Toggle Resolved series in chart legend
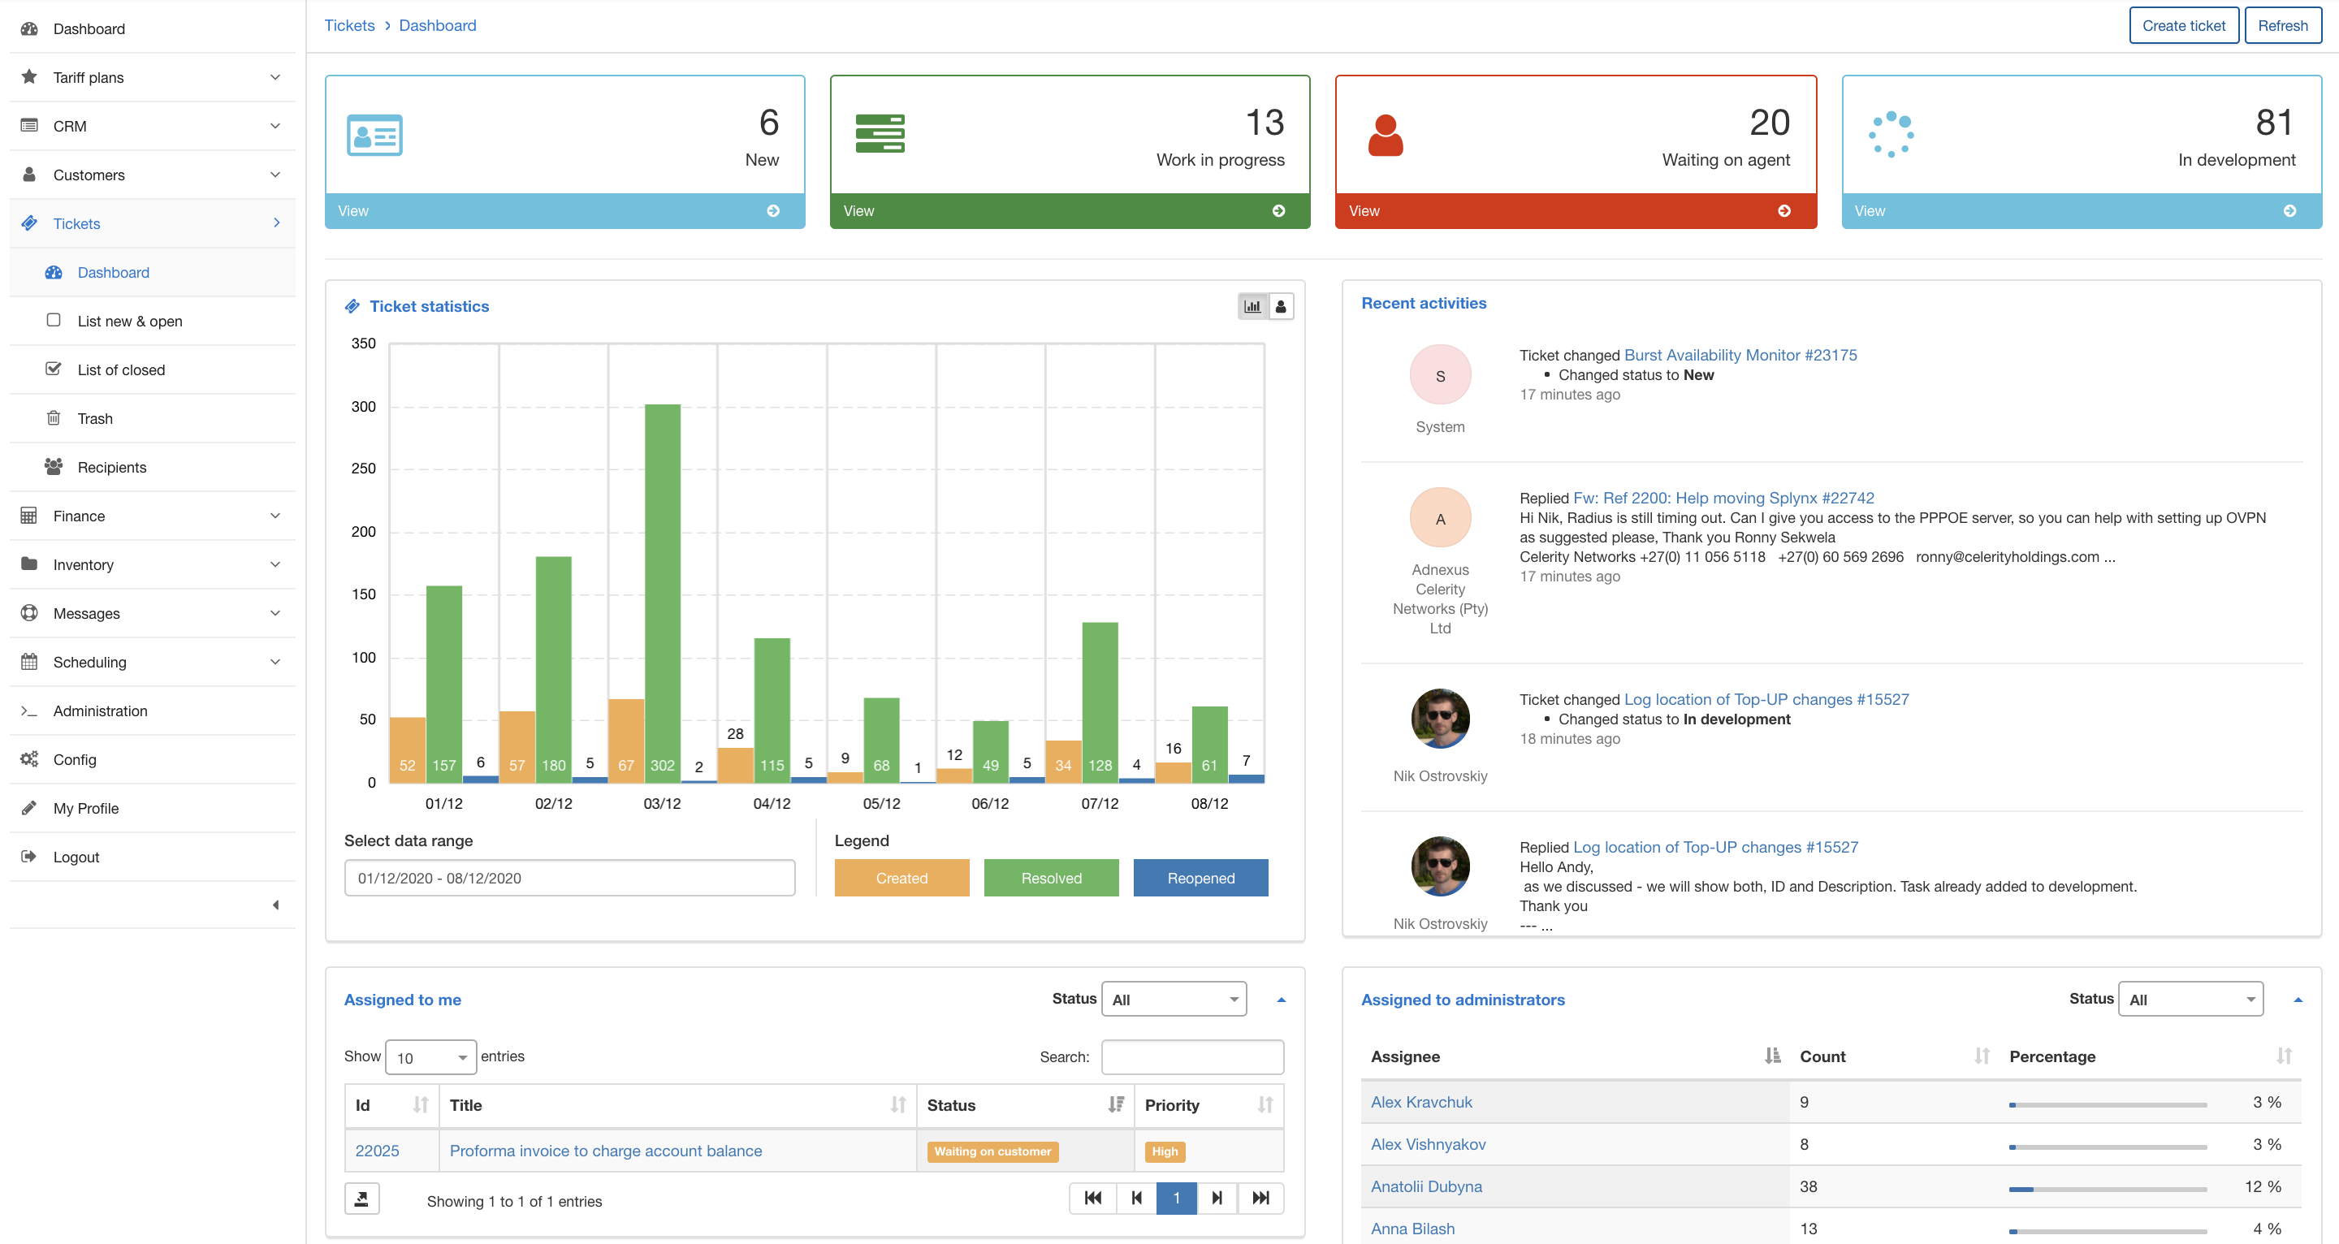This screenshot has height=1244, width=2339. pyautogui.click(x=1051, y=877)
